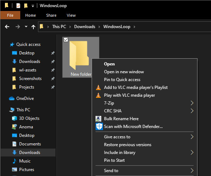Choose Open in new window
211x176 pixels.
click(x=145, y=72)
